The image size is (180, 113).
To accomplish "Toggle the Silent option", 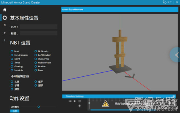I will [12, 59].
